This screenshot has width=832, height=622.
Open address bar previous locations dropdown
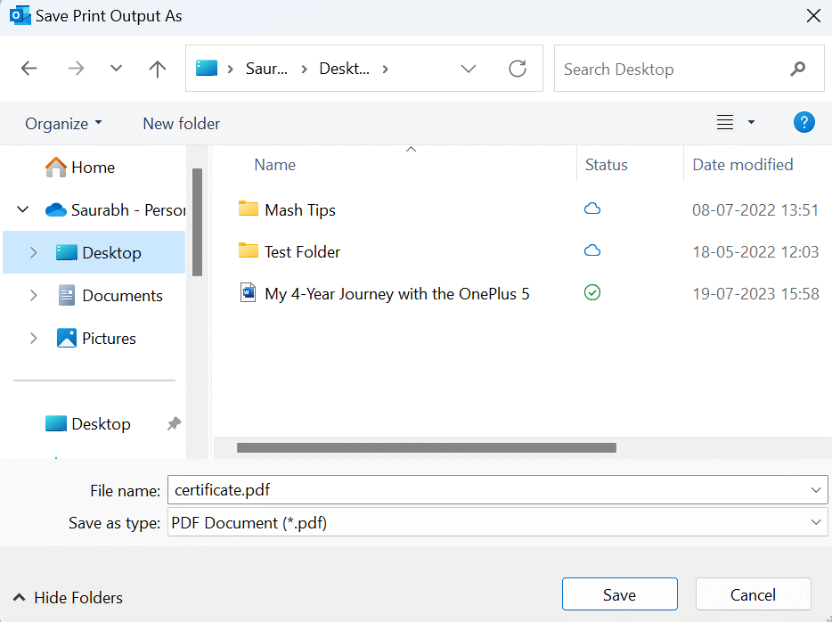[468, 69]
